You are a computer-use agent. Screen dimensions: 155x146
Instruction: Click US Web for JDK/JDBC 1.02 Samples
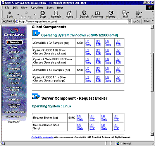tap(88, 43)
